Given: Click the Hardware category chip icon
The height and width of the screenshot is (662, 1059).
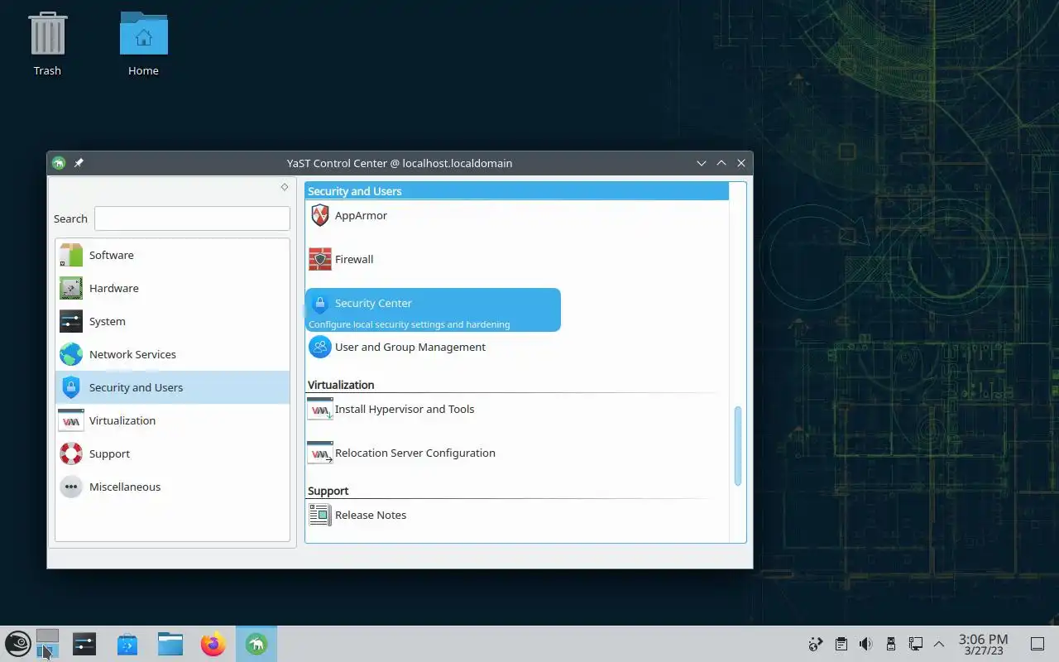Looking at the screenshot, I should coord(71,288).
